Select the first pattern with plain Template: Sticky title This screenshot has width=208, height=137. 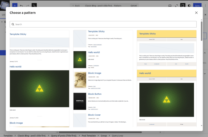pyautogui.click(x=39, y=79)
